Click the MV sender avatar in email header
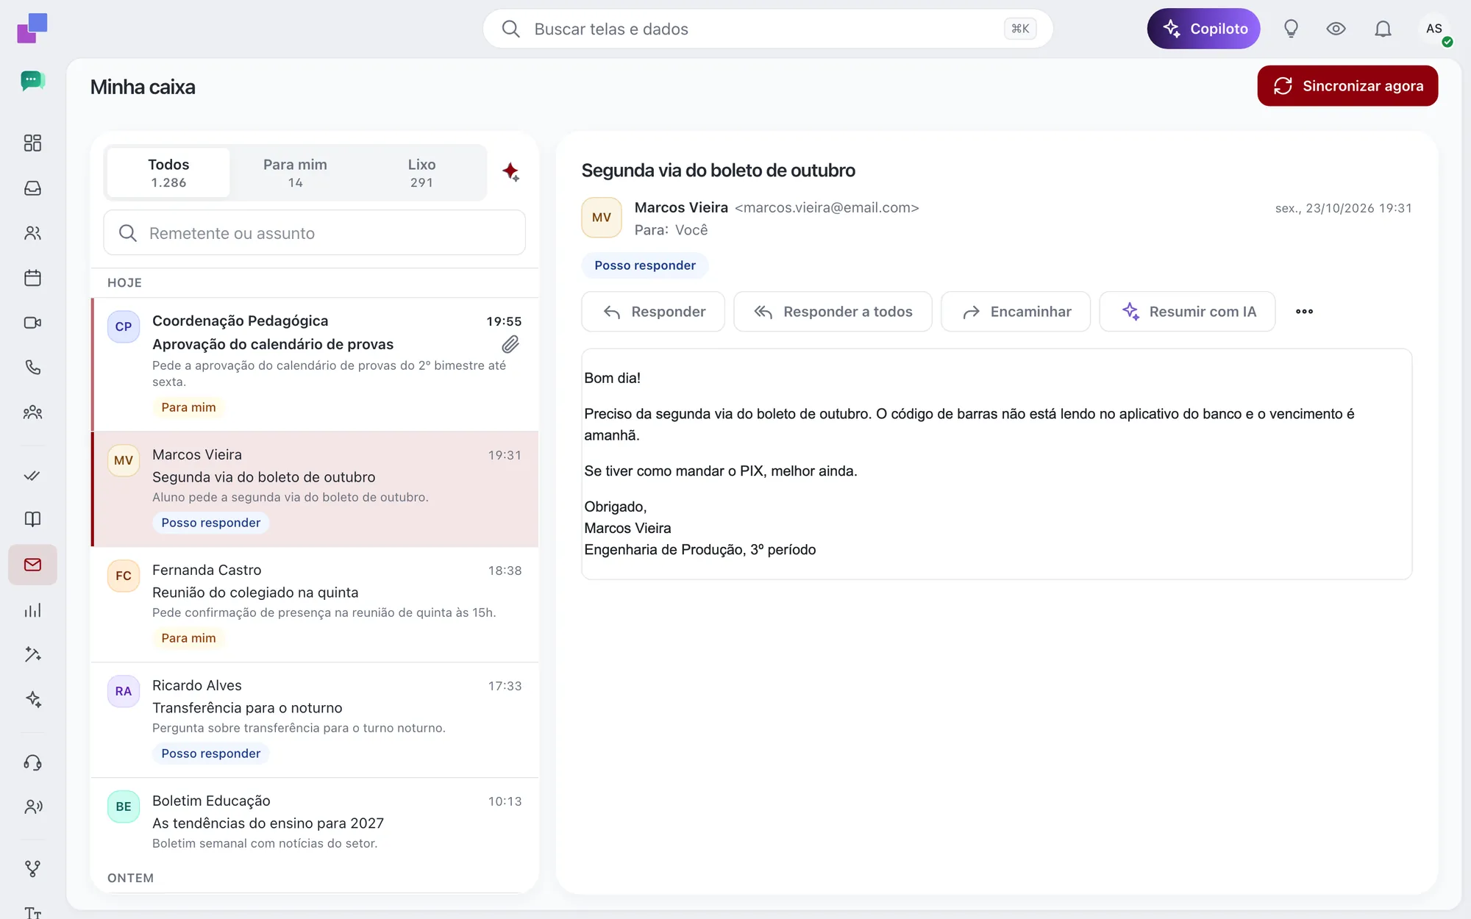 602,218
